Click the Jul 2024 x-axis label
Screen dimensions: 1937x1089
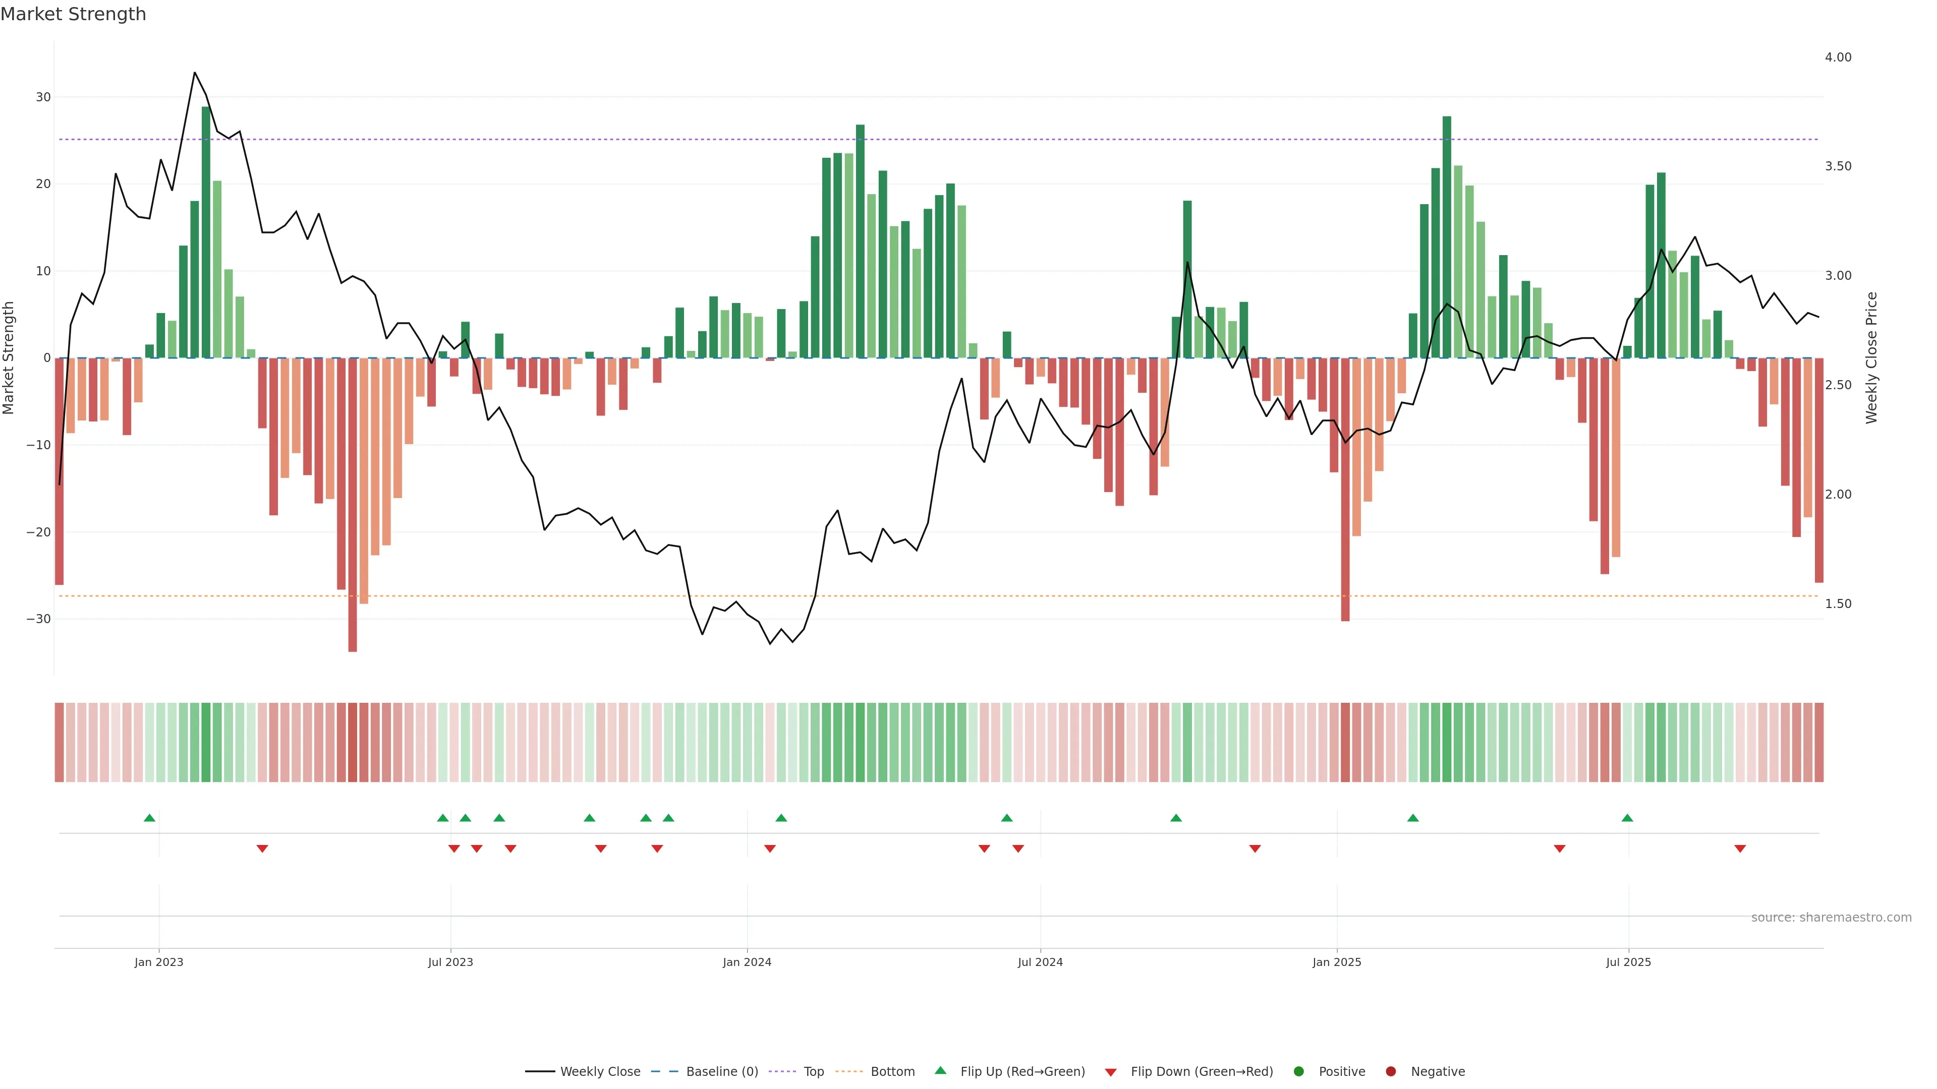(x=1040, y=962)
